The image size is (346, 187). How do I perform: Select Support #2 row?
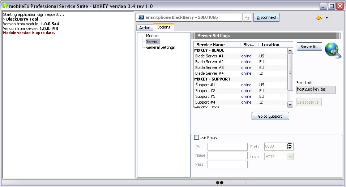[240, 91]
